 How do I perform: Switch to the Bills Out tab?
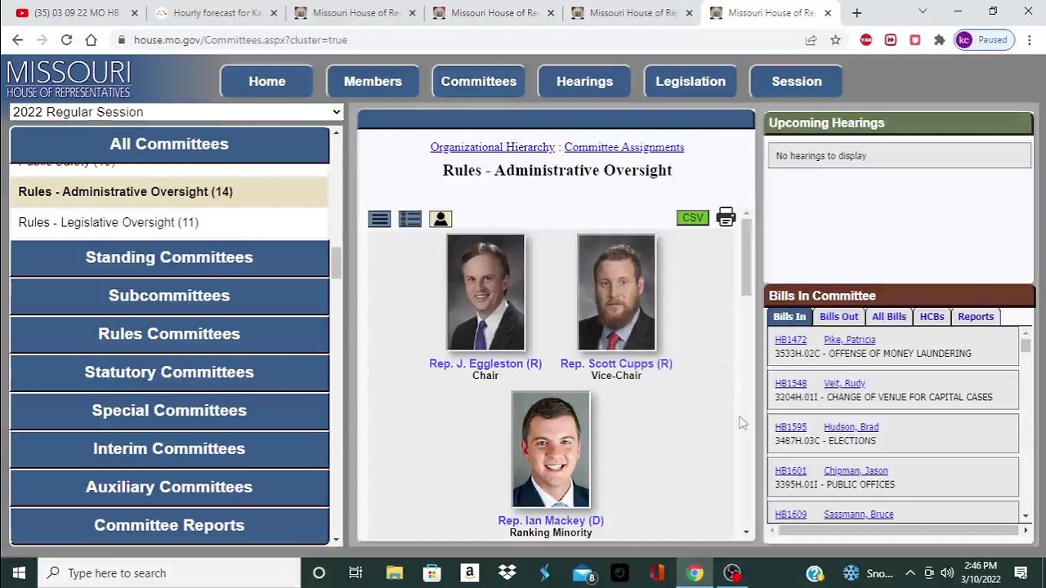pos(838,317)
